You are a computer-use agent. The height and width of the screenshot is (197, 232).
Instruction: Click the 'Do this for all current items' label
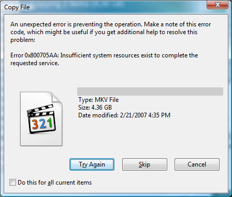coord(54,183)
